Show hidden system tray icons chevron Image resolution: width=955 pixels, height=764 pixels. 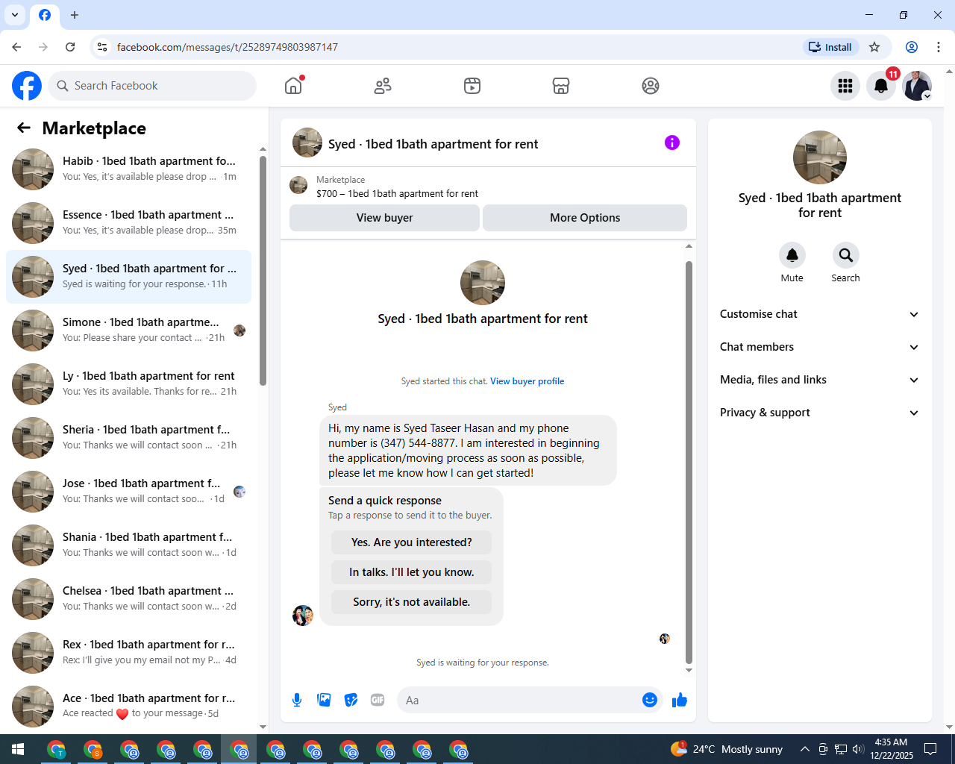(804, 749)
